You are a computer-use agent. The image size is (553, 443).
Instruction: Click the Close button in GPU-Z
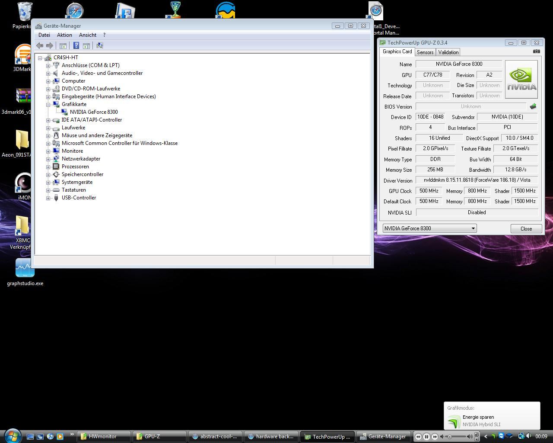pos(526,229)
